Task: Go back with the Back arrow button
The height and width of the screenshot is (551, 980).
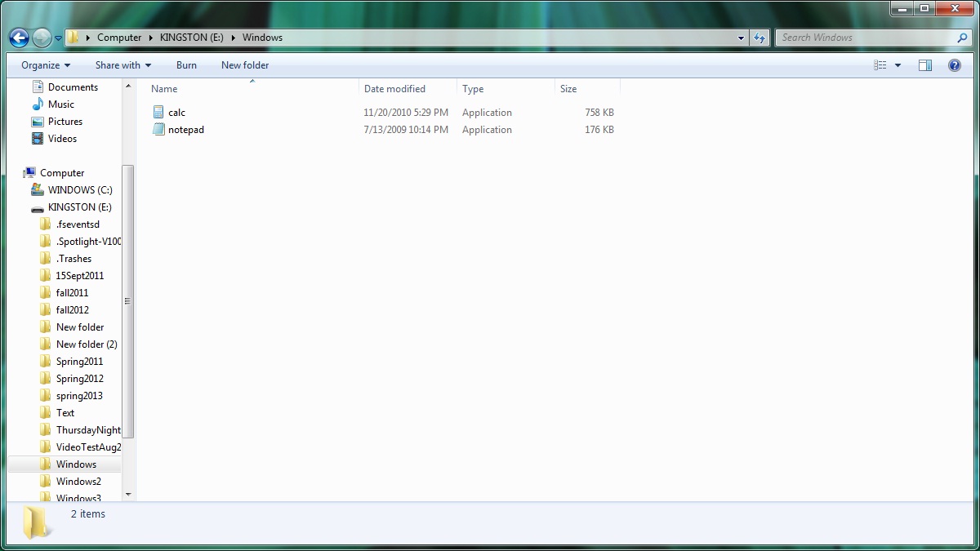Action: (19, 38)
